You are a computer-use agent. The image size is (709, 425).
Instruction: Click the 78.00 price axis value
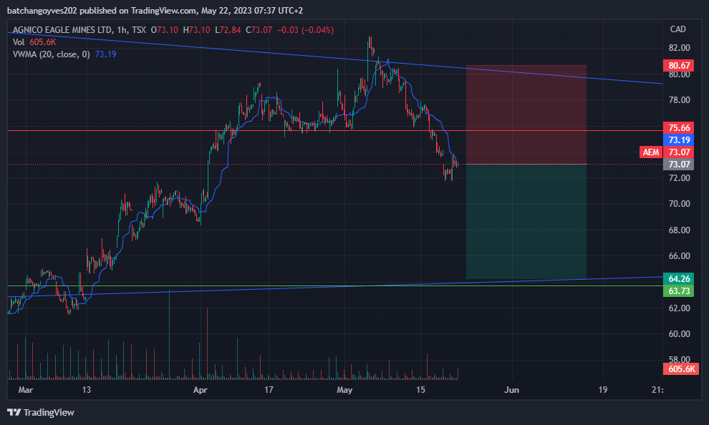(679, 100)
